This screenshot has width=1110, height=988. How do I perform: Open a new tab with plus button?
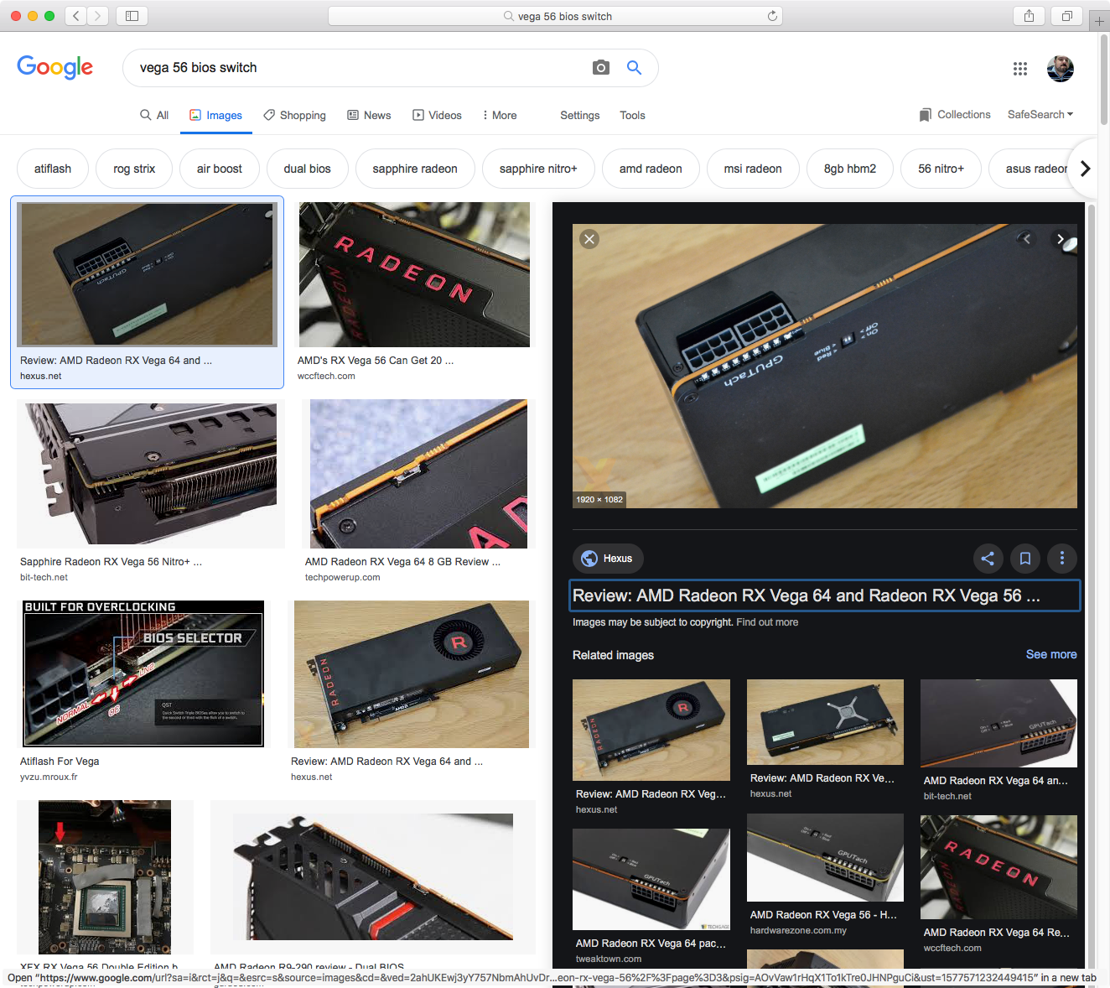[x=1099, y=21]
